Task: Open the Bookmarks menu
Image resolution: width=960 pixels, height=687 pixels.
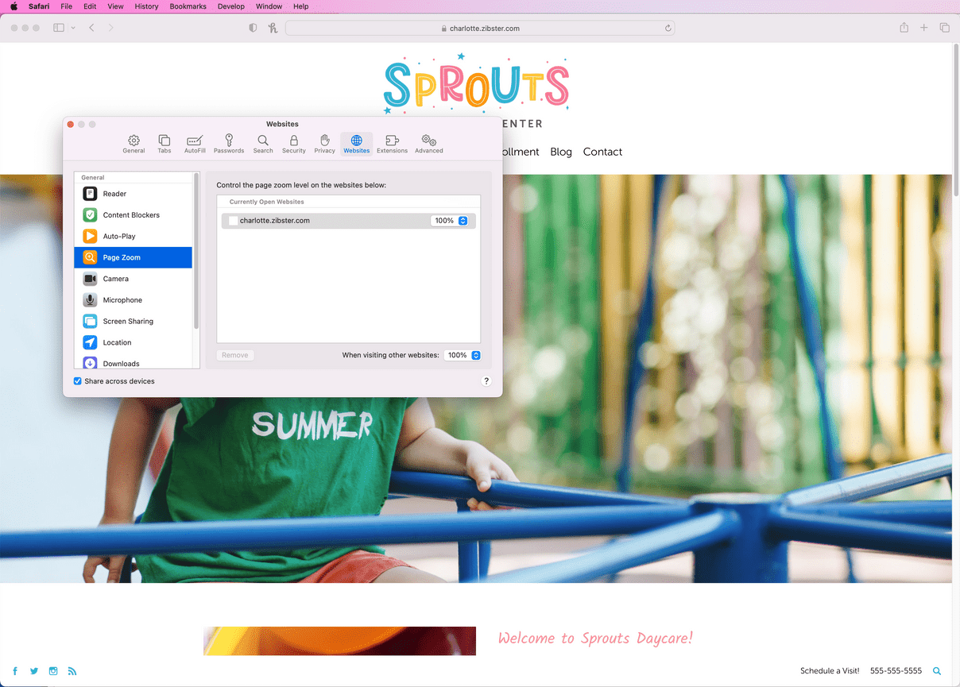Action: tap(188, 6)
